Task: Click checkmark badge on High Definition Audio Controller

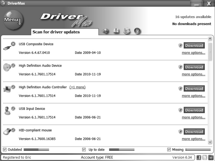Action: (x=13, y=87)
